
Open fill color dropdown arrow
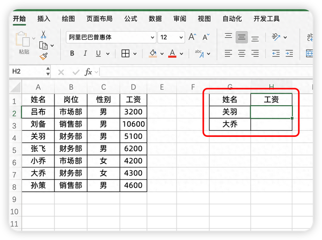click(x=162, y=54)
